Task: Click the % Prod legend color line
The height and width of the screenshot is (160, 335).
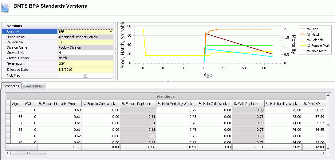Action: (305, 29)
